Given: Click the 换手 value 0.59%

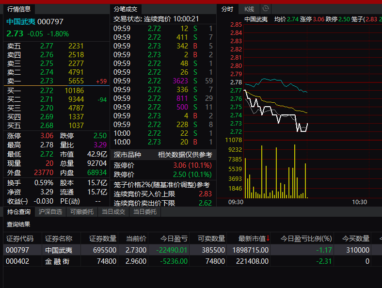Looking at the screenshot, I should [44, 183].
